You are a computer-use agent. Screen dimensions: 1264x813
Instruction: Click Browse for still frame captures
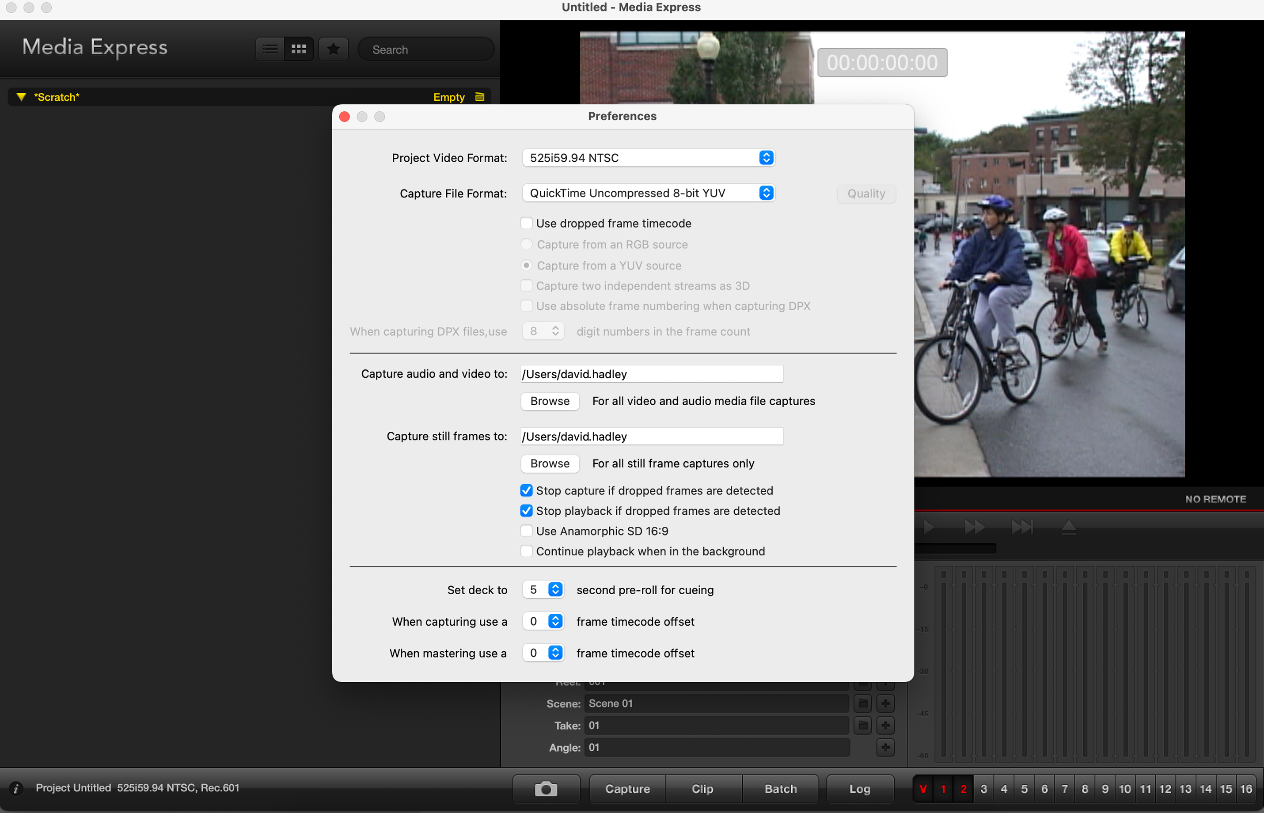pyautogui.click(x=550, y=463)
